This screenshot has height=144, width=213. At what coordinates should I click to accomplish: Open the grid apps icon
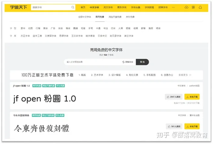coord(193,7)
